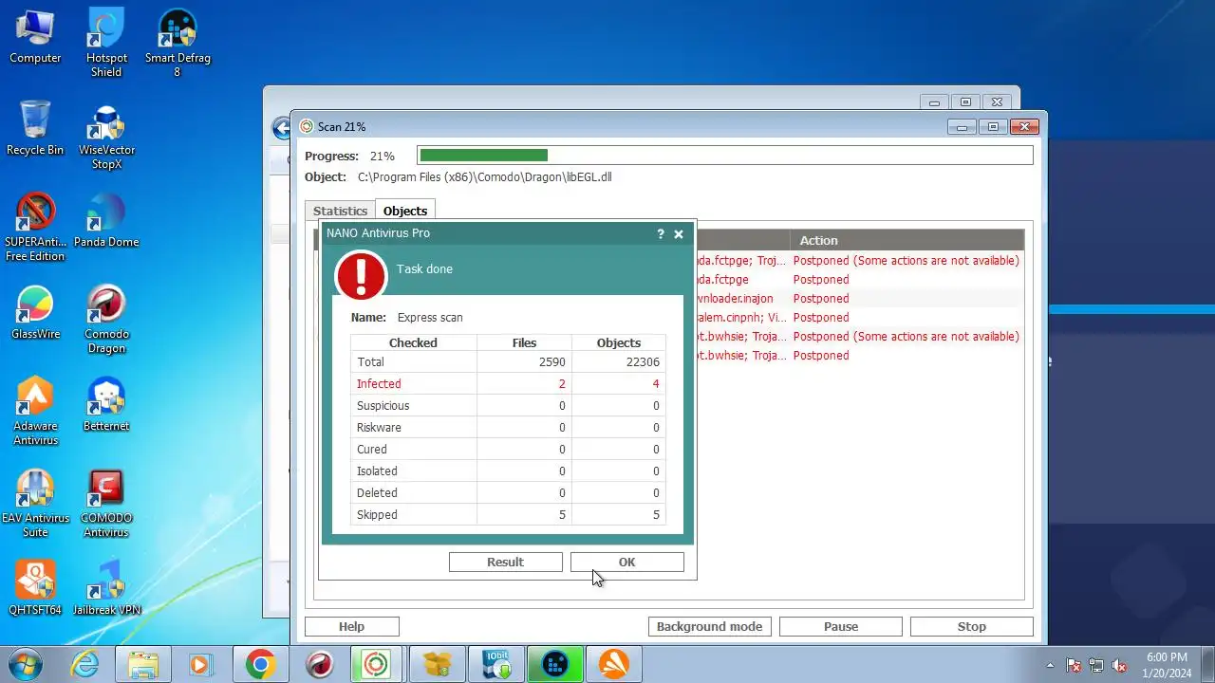
Task: Open GlassWire desktop shortcut
Action: pos(35,313)
